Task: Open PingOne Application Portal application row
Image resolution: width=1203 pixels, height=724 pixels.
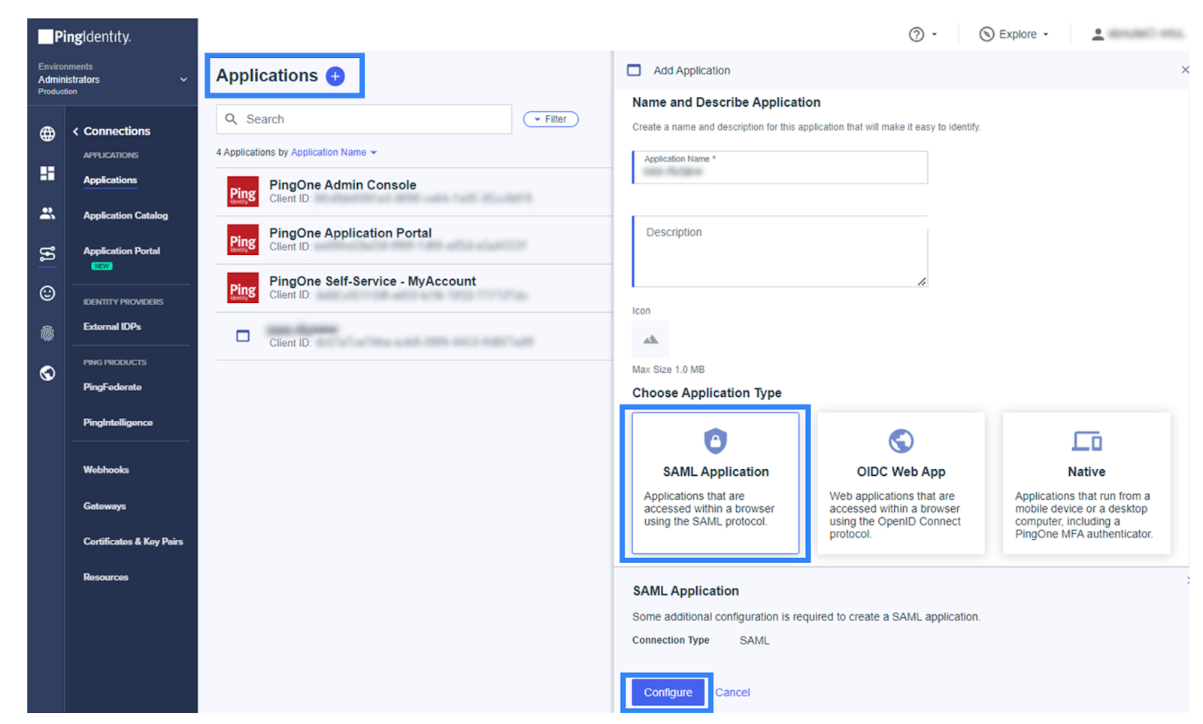Action: coord(414,240)
